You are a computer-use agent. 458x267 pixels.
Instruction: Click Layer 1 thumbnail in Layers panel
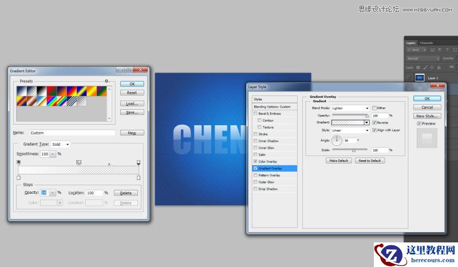(420, 78)
